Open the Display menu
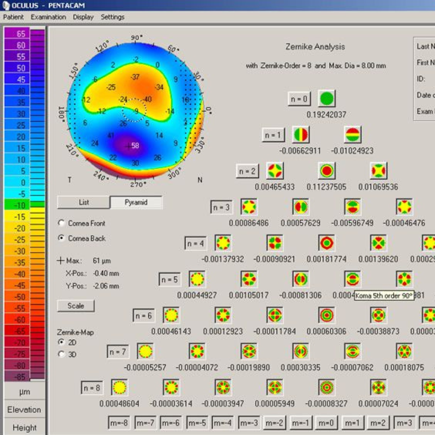The width and height of the screenshot is (435, 435). [83, 17]
